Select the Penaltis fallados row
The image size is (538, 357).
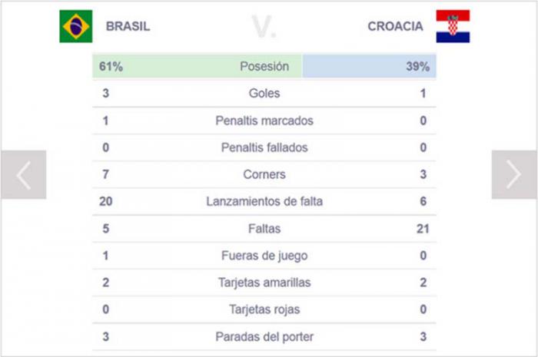pyautogui.click(x=264, y=147)
